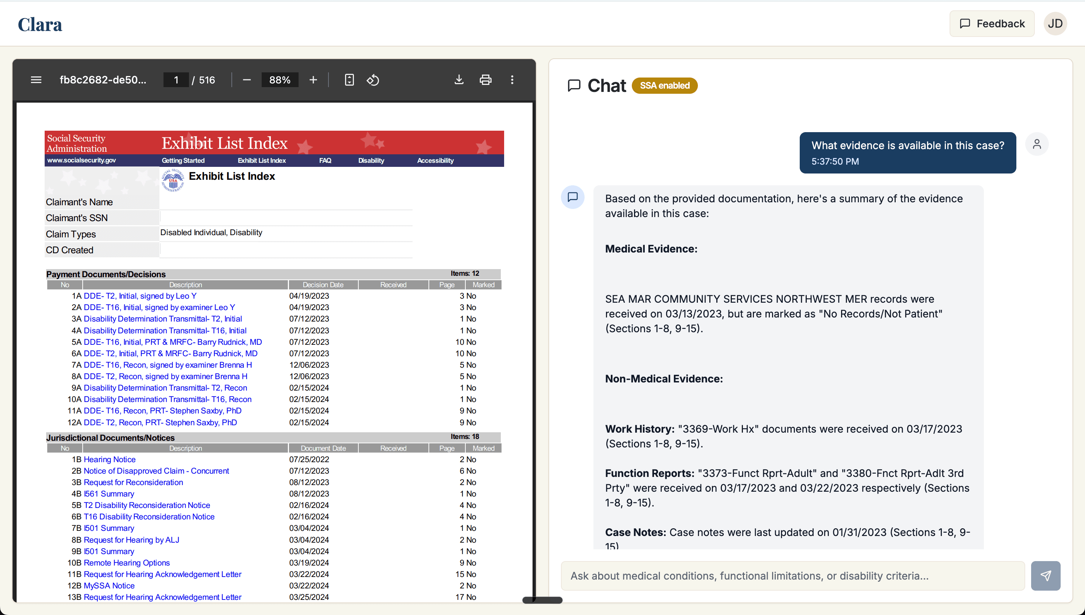
Task: Open 9A Disability Determination Transmittal- T2, Recon
Action: (x=165, y=387)
